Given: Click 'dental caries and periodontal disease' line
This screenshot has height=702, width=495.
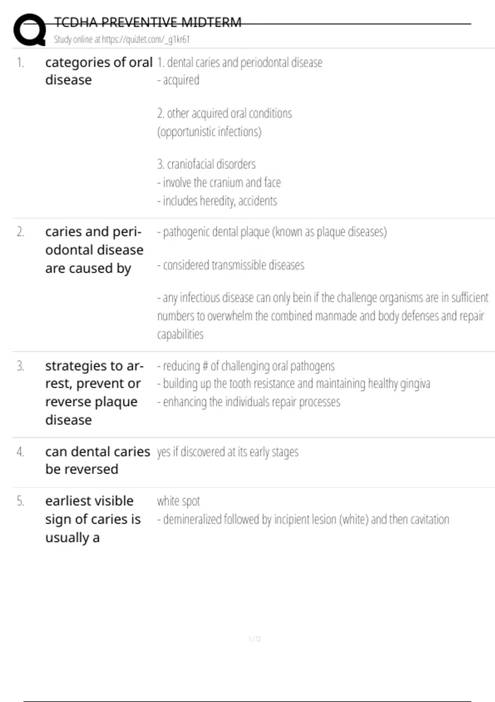Looking at the screenshot, I should [x=240, y=63].
